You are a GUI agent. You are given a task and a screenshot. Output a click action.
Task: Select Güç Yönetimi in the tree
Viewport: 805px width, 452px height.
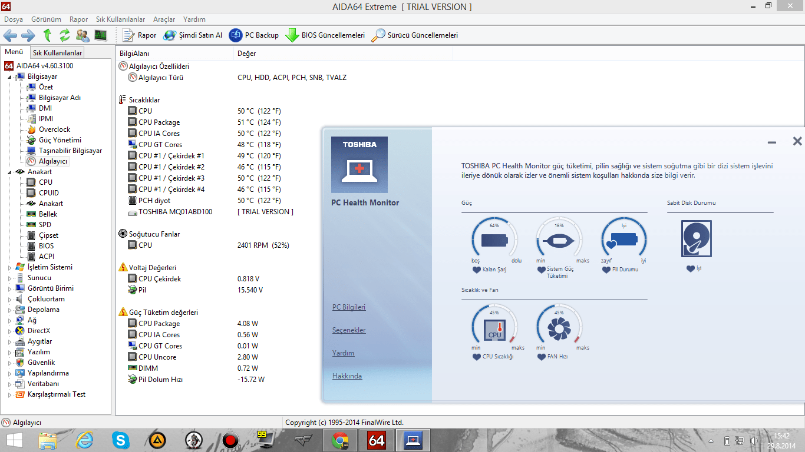(x=60, y=140)
